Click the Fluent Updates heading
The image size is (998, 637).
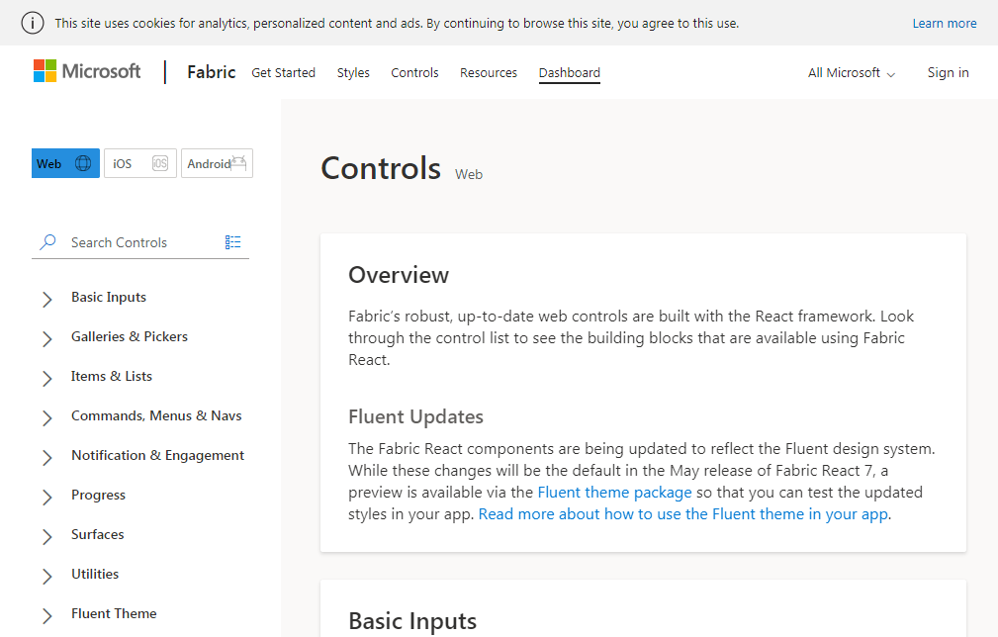click(415, 416)
